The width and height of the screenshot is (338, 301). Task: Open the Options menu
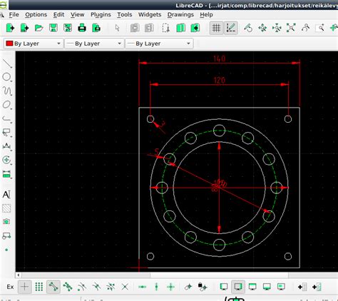pos(36,15)
